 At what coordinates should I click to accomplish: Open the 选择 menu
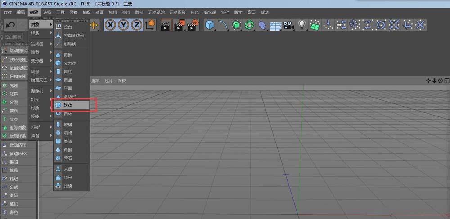tap(47, 13)
